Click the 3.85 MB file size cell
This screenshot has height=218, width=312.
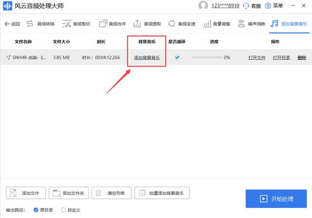coord(61,58)
